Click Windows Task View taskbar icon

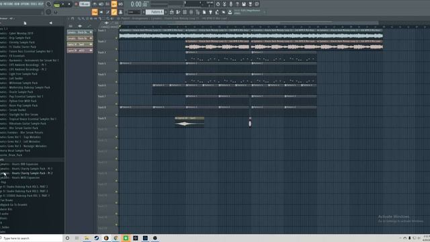pyautogui.click(x=77, y=238)
